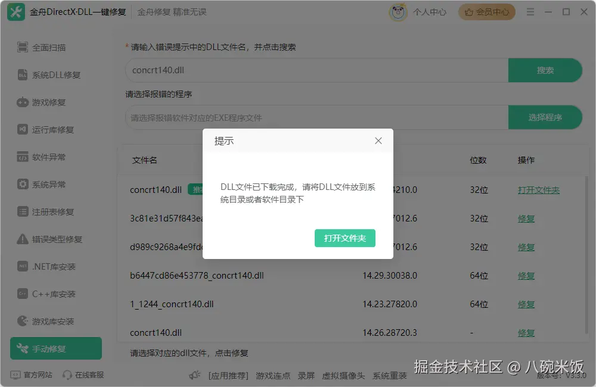The height and width of the screenshot is (387, 596).
Task: Open 游戏库安装 page
Action: (x=53, y=321)
